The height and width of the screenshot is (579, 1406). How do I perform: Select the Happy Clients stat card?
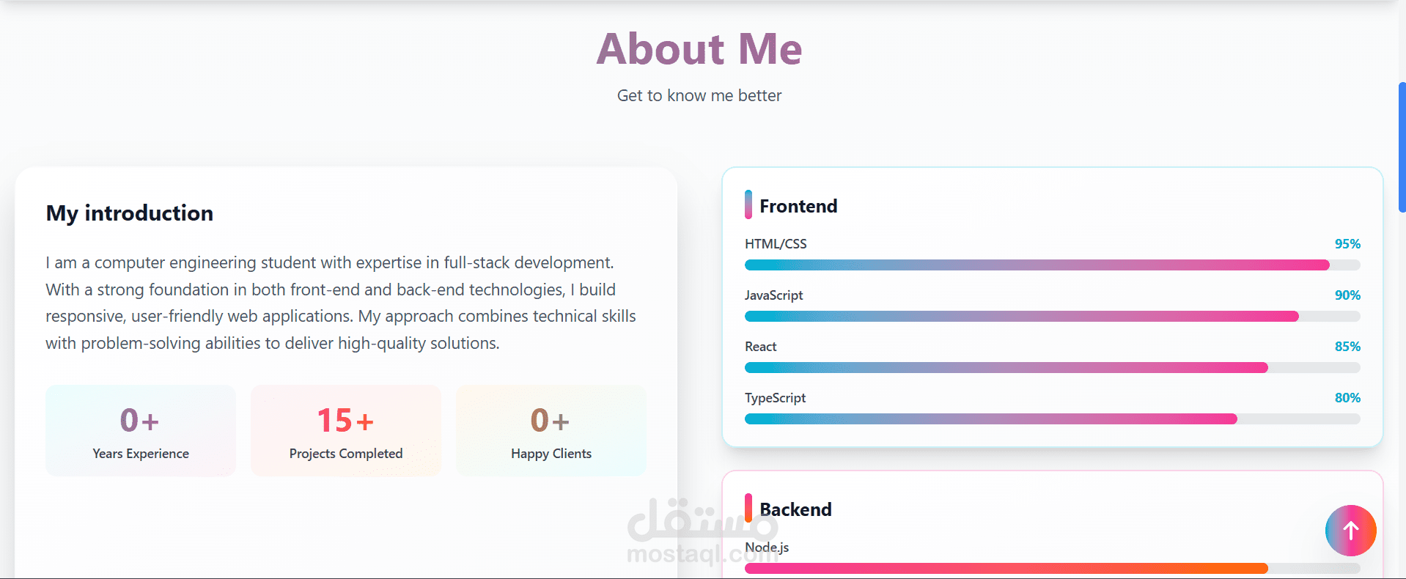551,431
